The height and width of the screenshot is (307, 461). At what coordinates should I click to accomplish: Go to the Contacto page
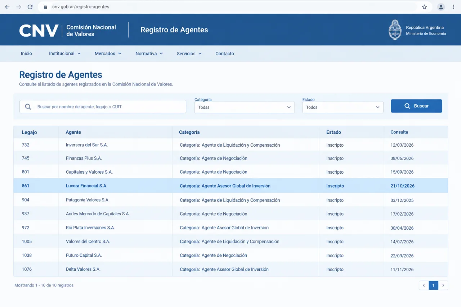tap(225, 54)
